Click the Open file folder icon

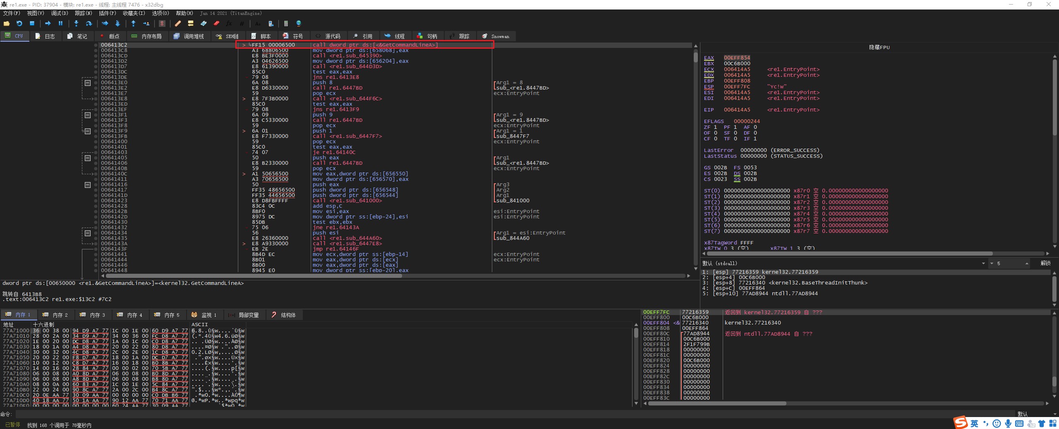[7, 24]
